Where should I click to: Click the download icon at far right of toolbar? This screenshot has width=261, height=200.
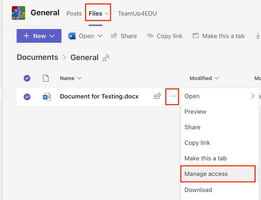point(258,36)
